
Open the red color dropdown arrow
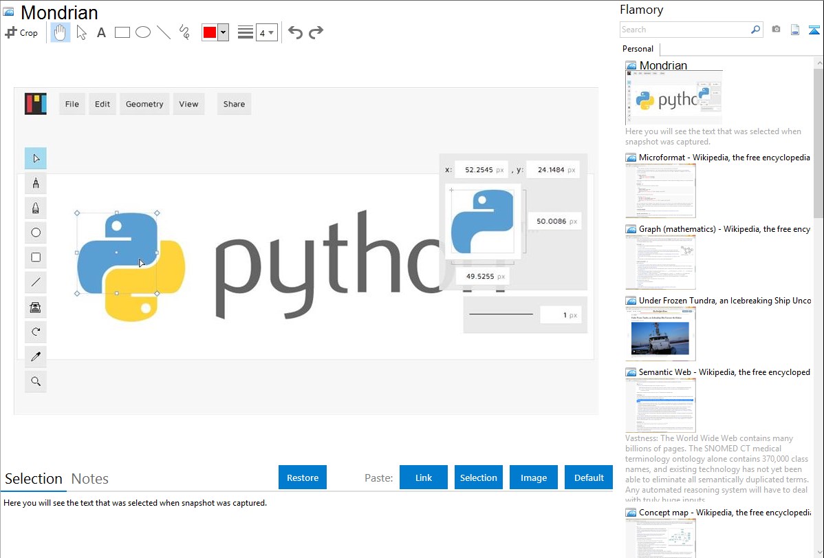[223, 32]
